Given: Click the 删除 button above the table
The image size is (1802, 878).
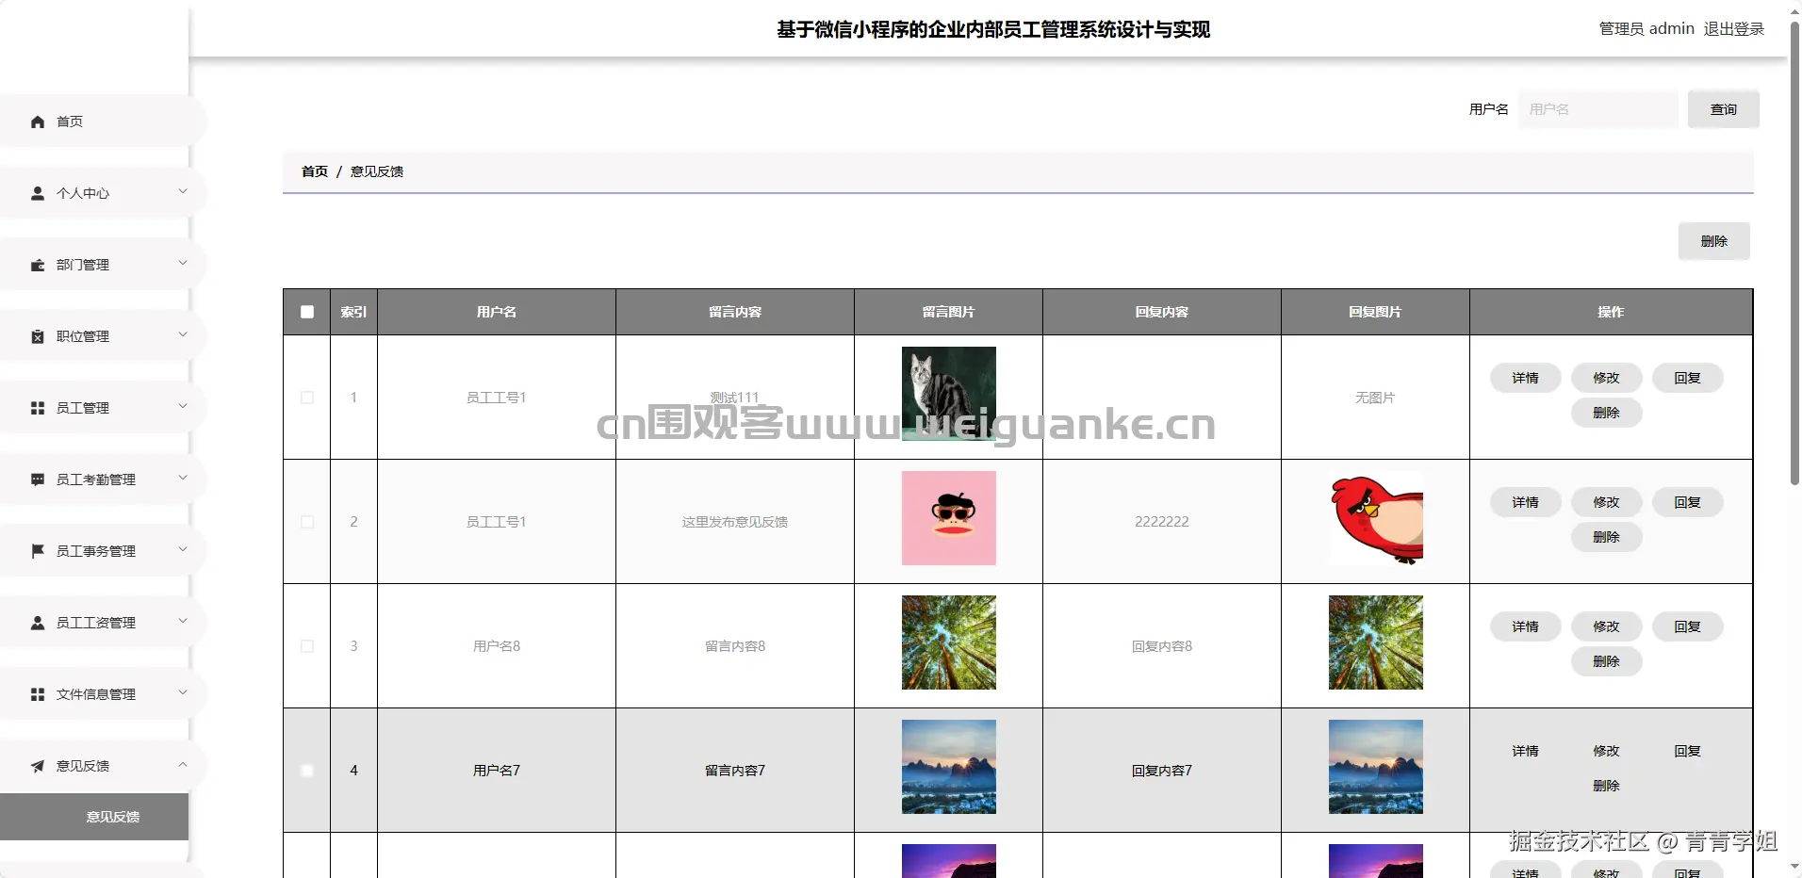Looking at the screenshot, I should (x=1713, y=241).
